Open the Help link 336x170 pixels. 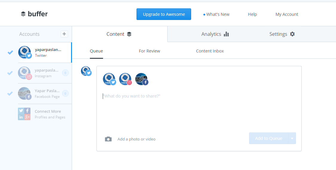click(252, 14)
